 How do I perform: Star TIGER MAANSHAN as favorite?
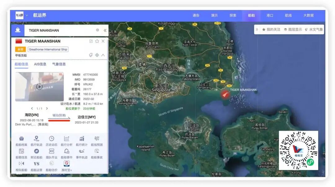[97, 41]
